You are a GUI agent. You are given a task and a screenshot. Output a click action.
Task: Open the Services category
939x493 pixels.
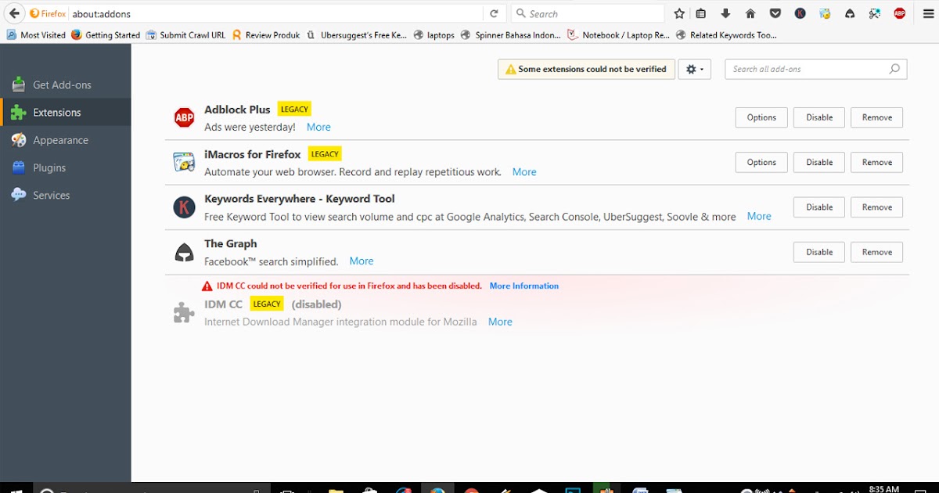click(x=66, y=195)
